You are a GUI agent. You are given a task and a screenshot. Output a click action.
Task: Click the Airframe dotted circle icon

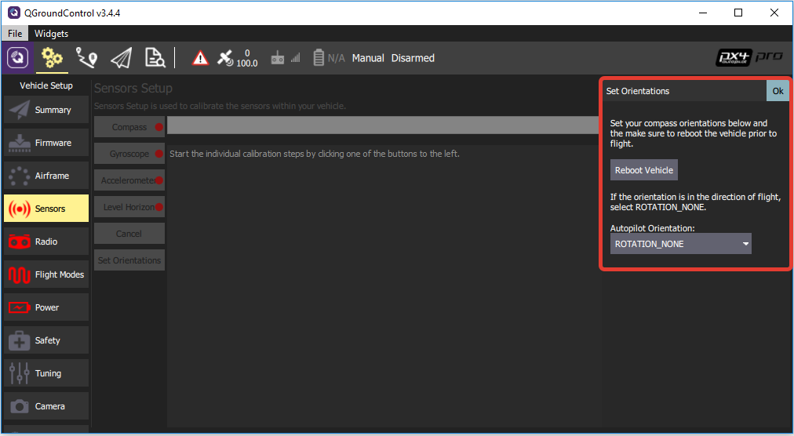[20, 176]
